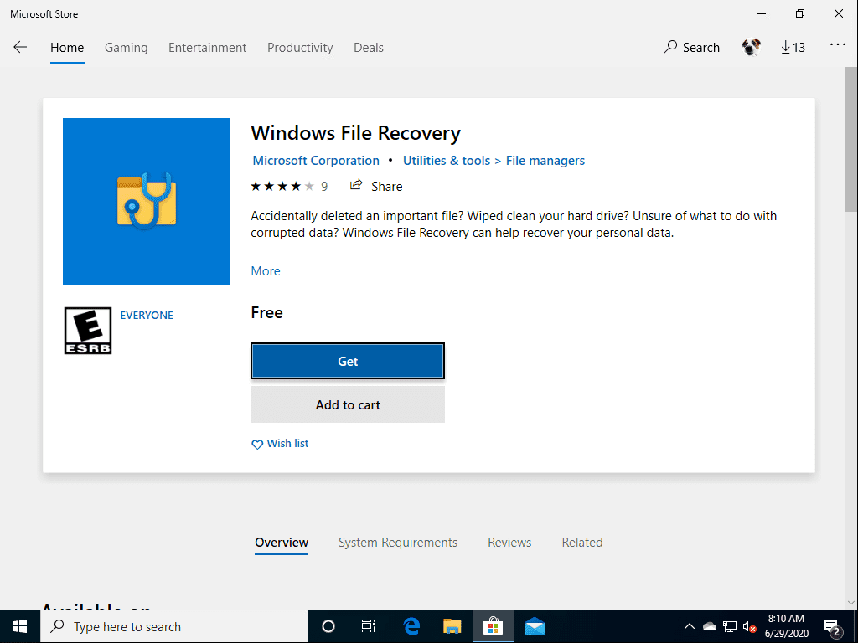Image resolution: width=858 pixels, height=643 pixels.
Task: Add app to Wish list
Action: tap(281, 444)
